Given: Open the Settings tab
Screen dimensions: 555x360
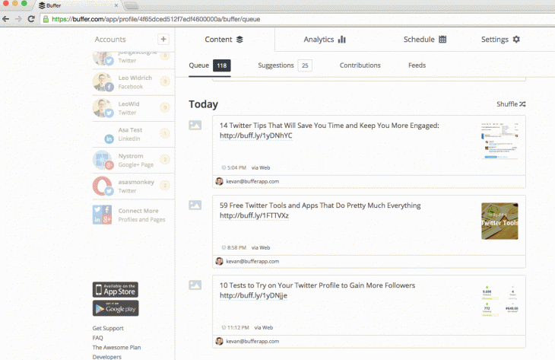Looking at the screenshot, I should click(500, 40).
